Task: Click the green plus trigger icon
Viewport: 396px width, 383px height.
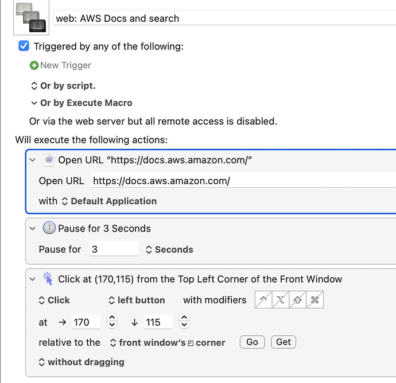Action: coord(34,65)
